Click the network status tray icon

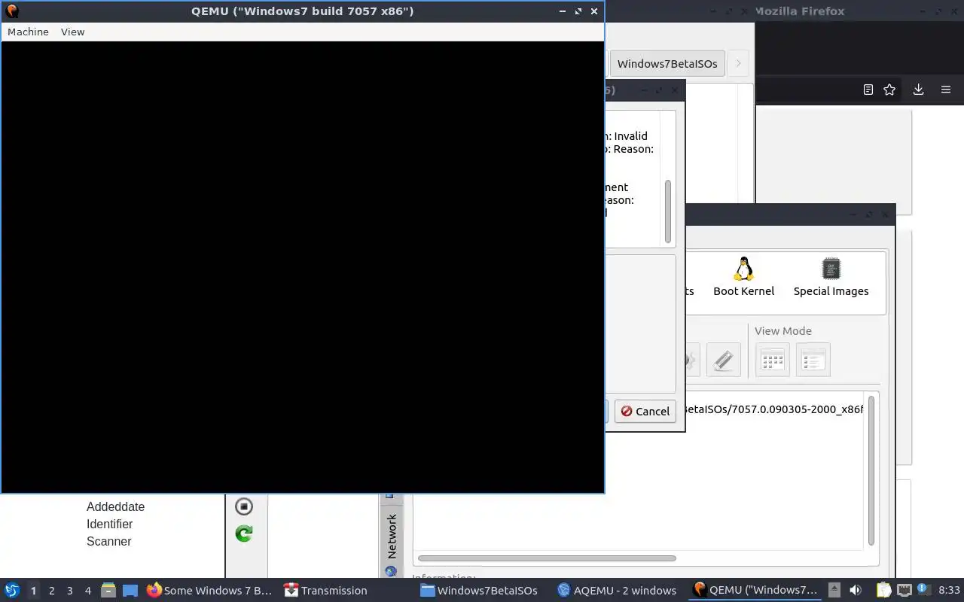pyautogui.click(x=905, y=590)
